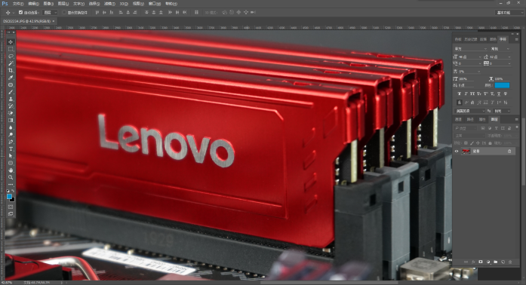This screenshot has width=526, height=285.
Task: Click the Photoshop Ps logo
Action: point(5,3)
